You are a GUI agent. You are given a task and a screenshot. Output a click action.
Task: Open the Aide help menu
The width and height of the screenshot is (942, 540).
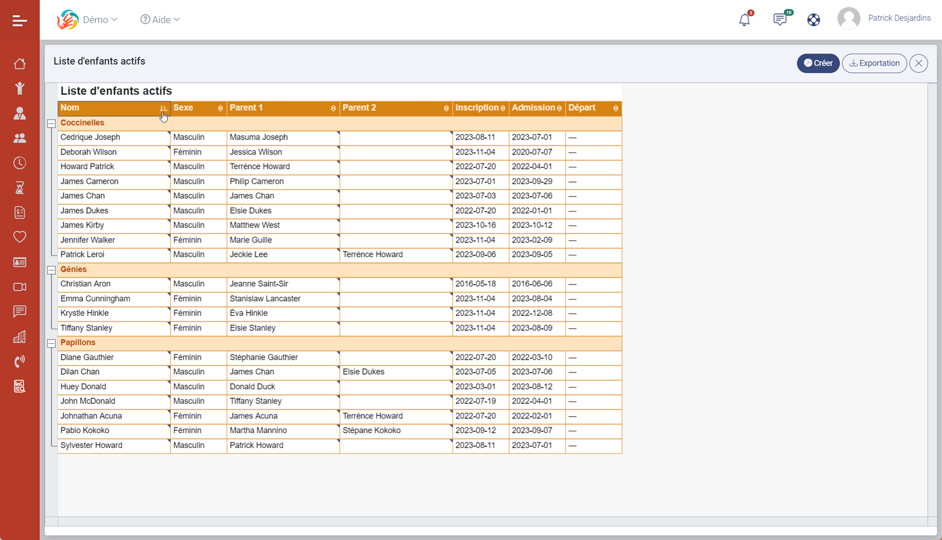tap(160, 20)
